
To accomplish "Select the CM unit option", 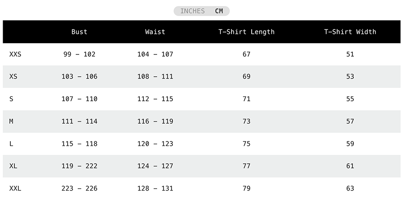I will coord(219,11).
